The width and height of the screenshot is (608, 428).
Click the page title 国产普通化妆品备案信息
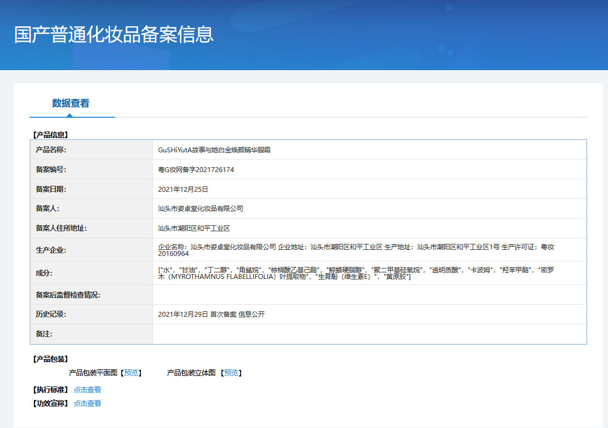tap(113, 35)
